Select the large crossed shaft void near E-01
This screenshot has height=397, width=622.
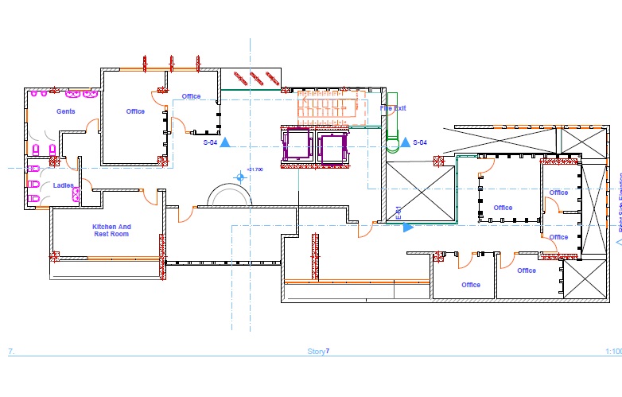tap(419, 192)
